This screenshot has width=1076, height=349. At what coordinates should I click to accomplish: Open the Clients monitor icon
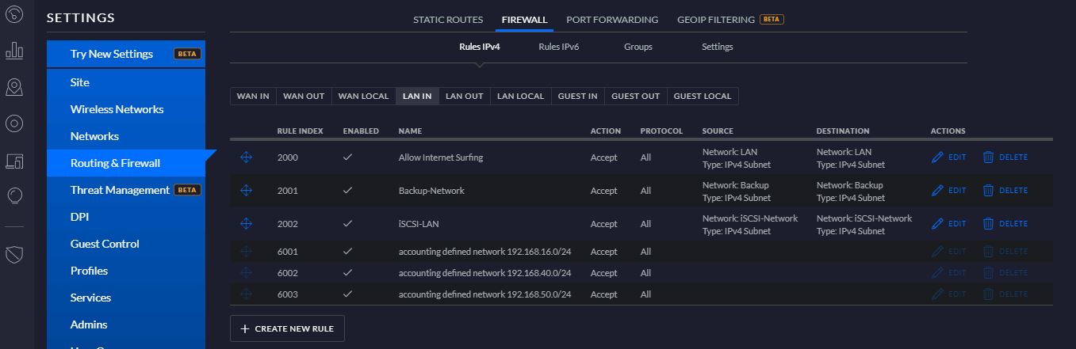point(14,161)
